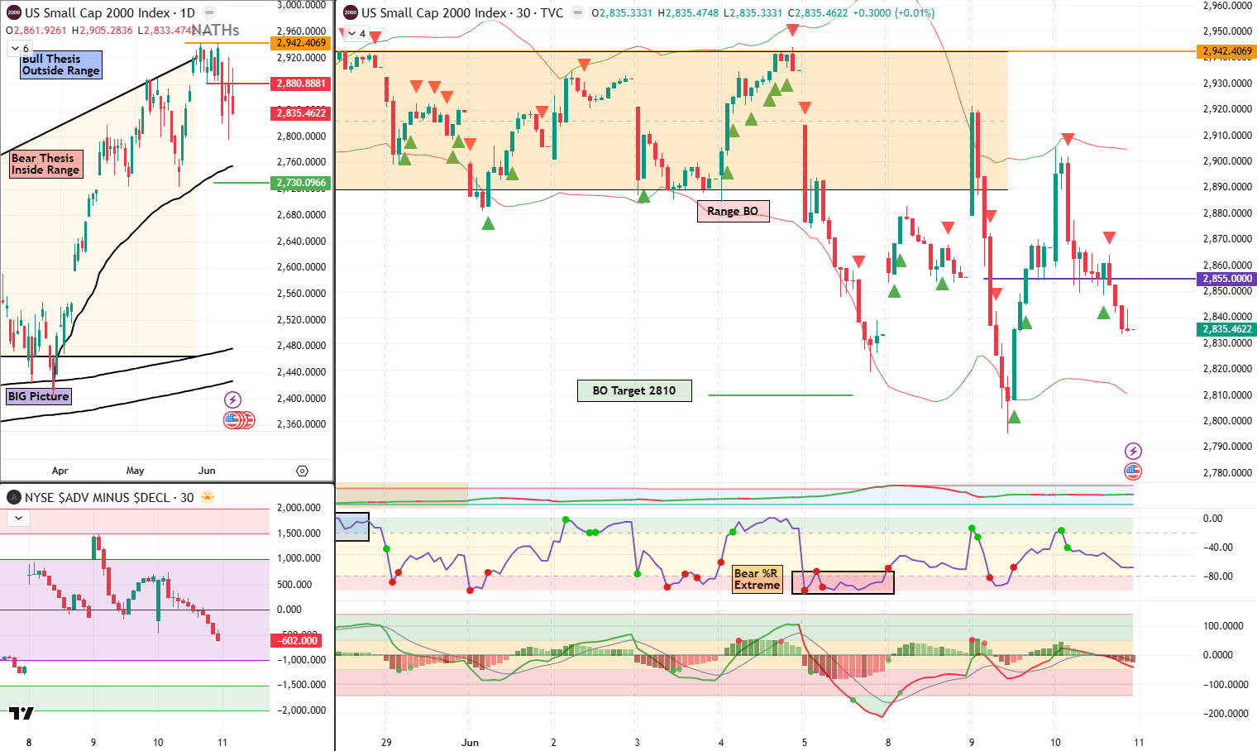Viewport: 1257px width, 751px height.
Task: Click the sun session icon next to NYSE $ADV MINUS $DECL
Action: (x=207, y=497)
